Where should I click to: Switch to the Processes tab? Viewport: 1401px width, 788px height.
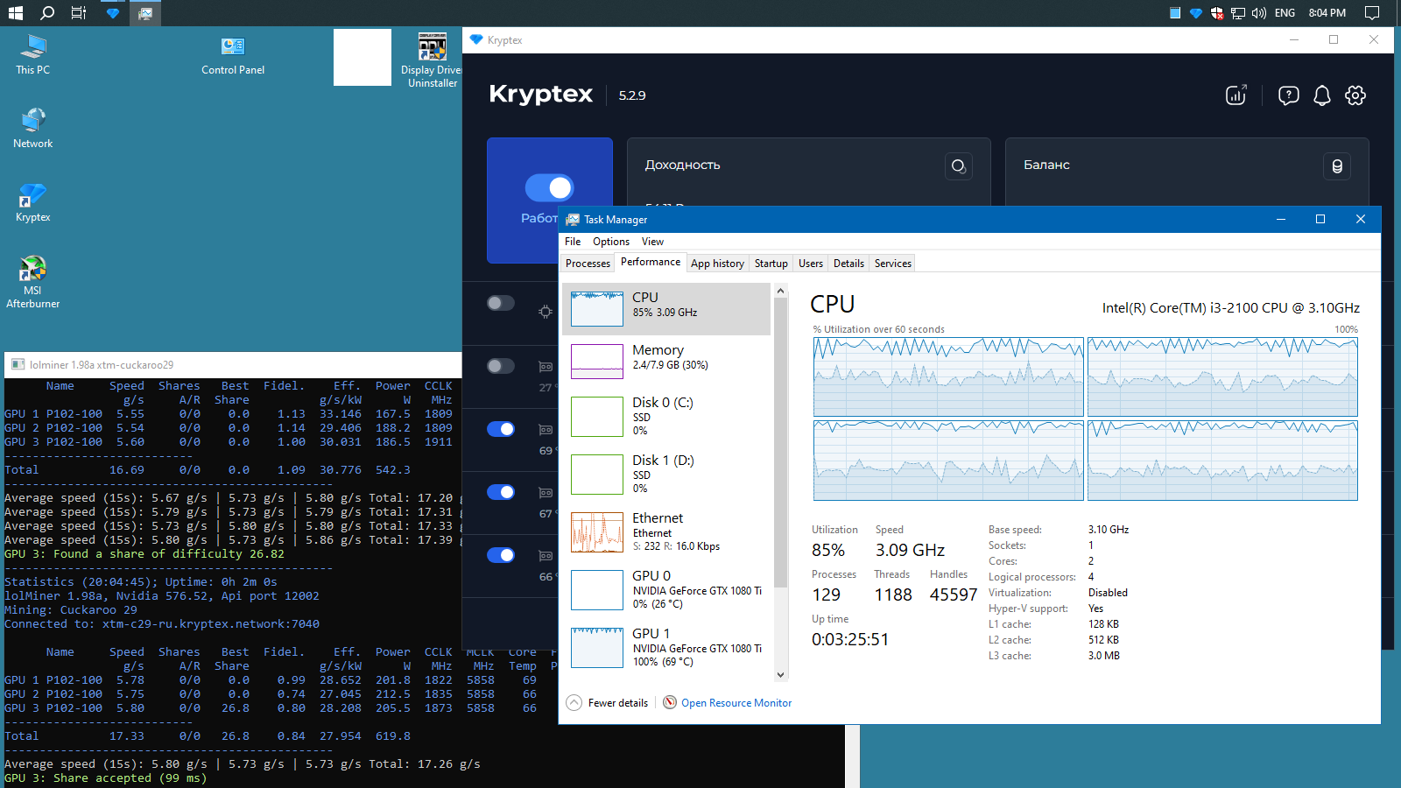tap(588, 264)
